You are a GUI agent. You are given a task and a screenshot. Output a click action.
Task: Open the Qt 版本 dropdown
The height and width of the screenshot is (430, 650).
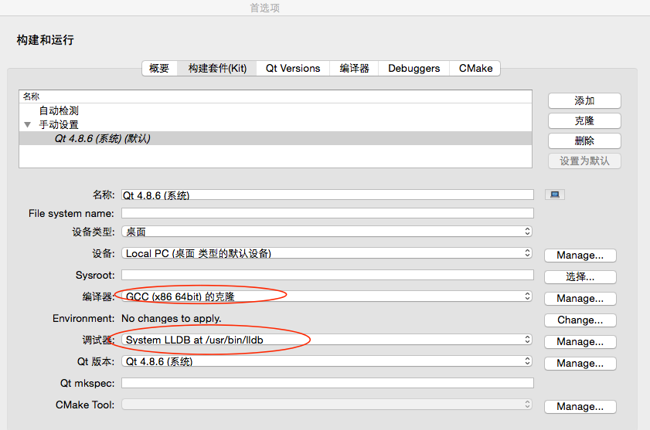click(327, 361)
